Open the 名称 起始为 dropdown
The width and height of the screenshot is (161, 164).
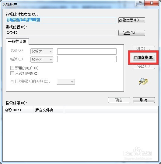(x=42, y=51)
